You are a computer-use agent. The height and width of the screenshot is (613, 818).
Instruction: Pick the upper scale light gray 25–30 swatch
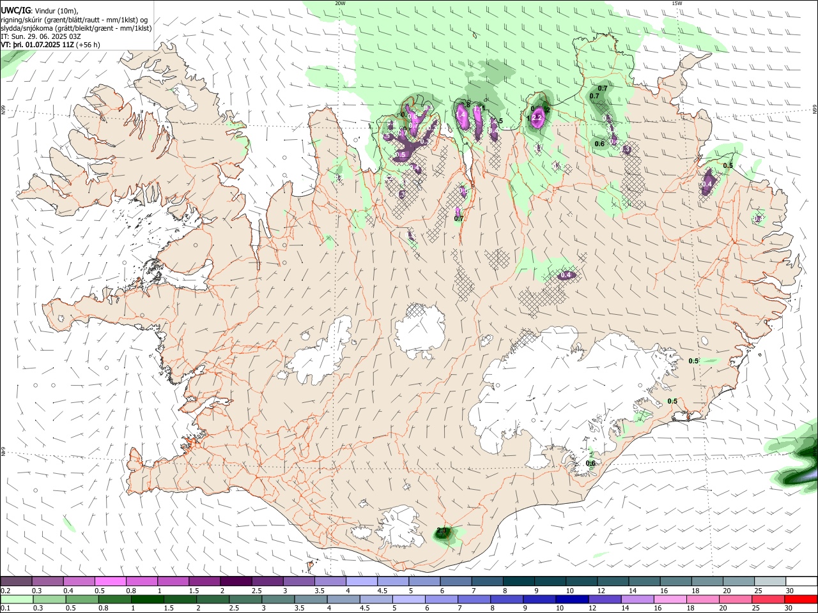click(x=771, y=582)
